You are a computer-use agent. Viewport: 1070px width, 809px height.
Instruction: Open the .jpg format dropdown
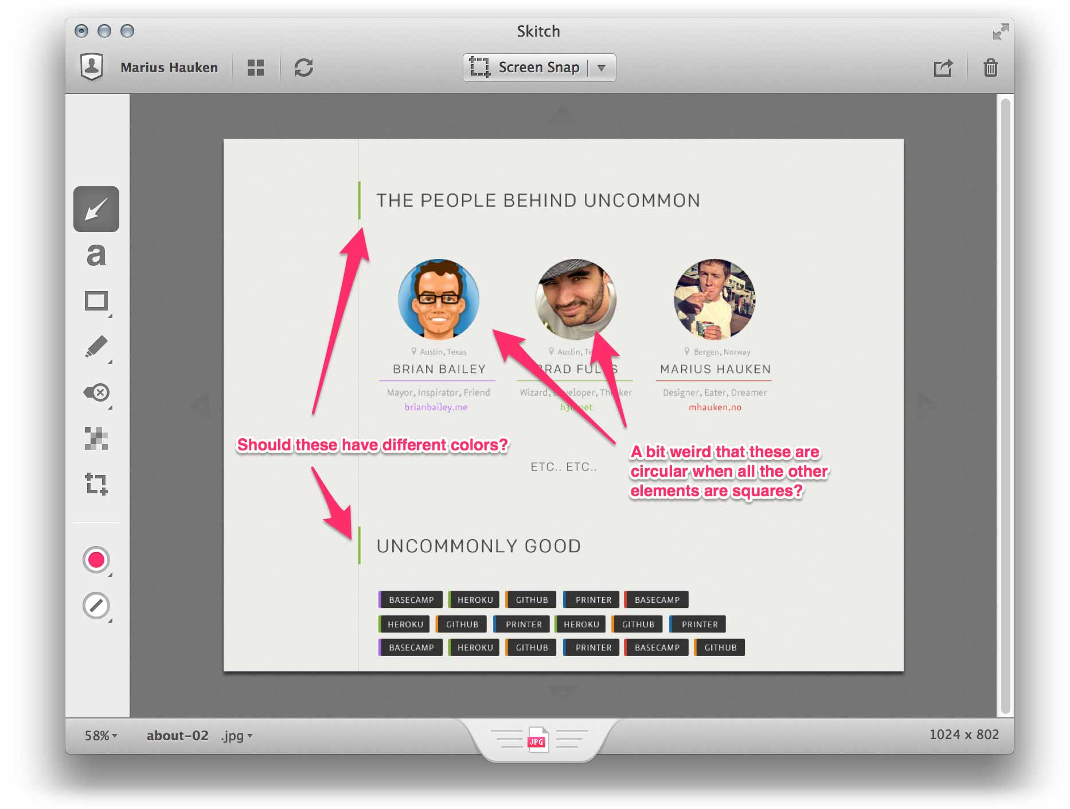point(235,735)
